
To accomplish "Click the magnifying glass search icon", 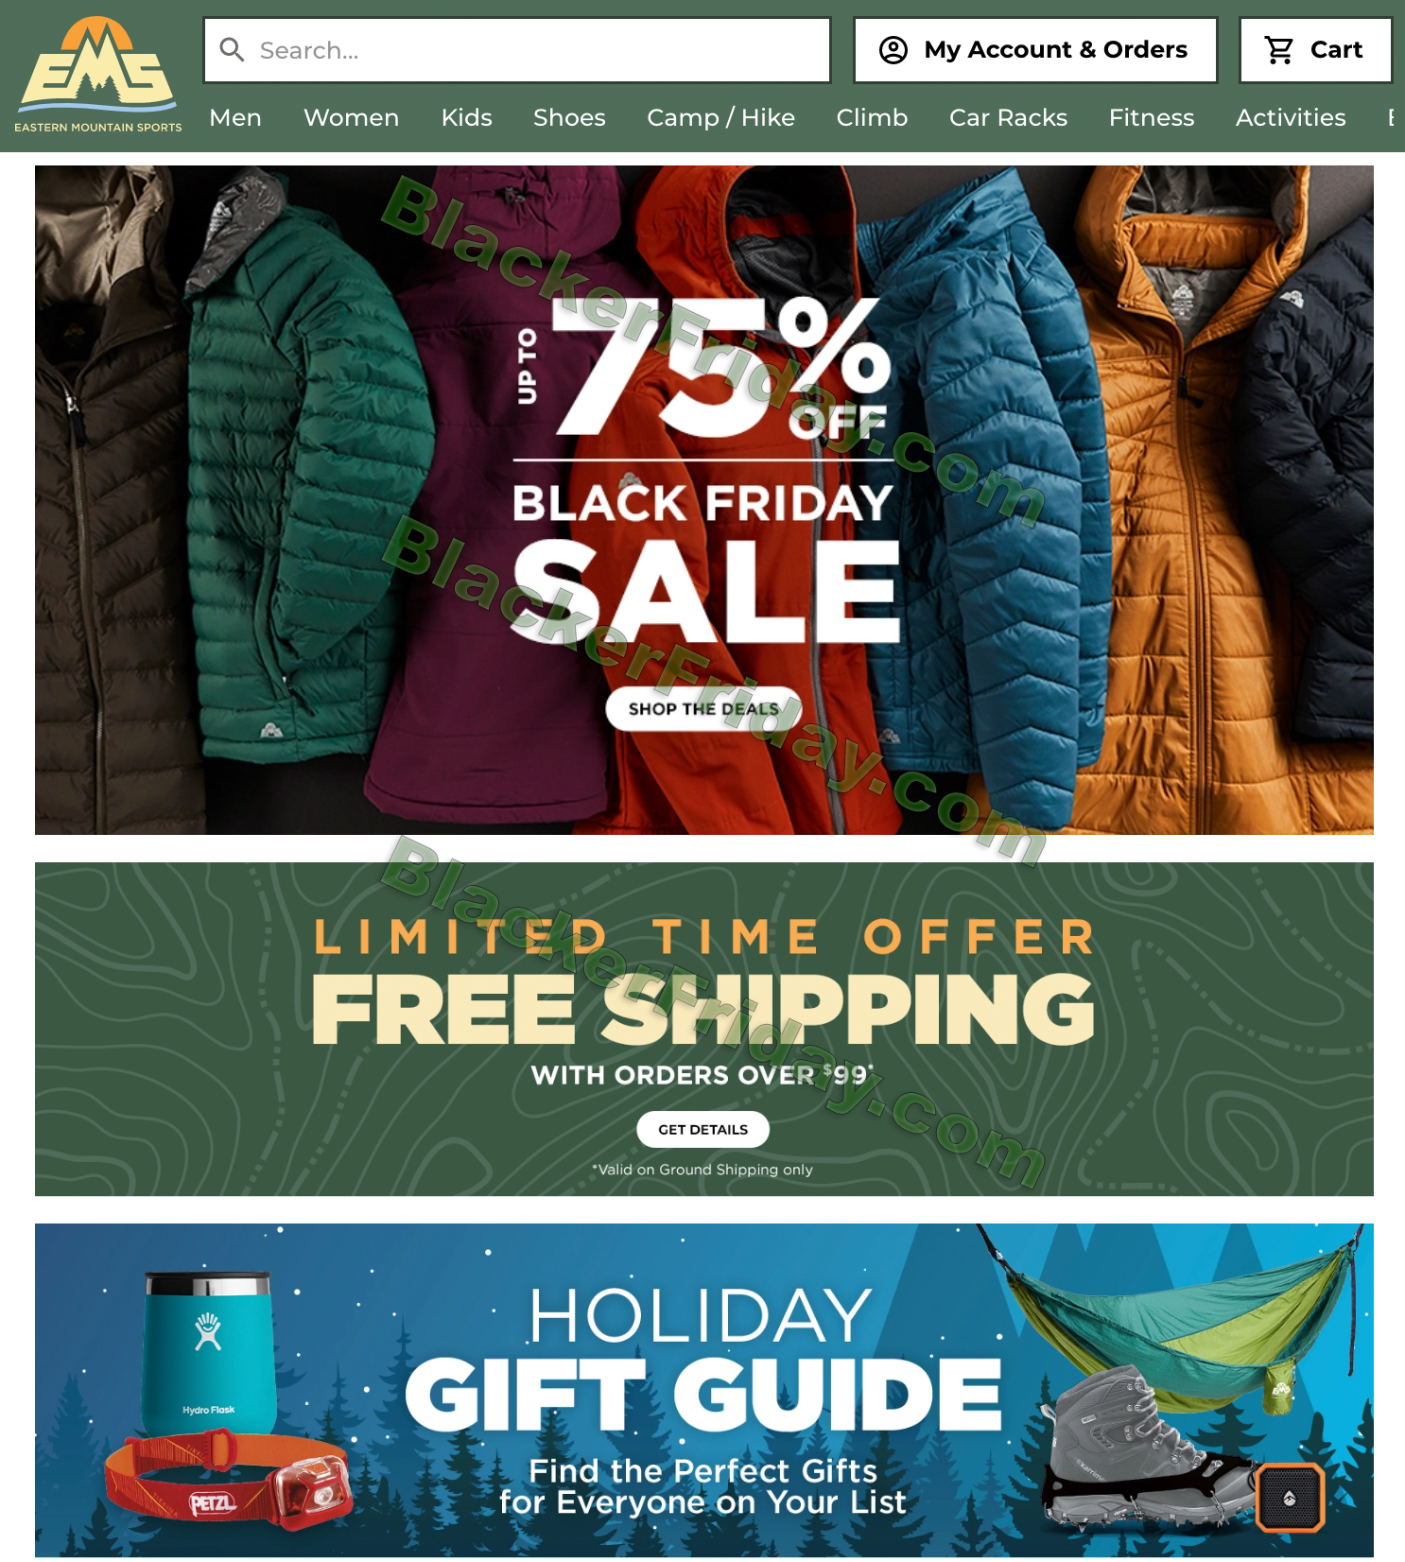I will pyautogui.click(x=232, y=49).
